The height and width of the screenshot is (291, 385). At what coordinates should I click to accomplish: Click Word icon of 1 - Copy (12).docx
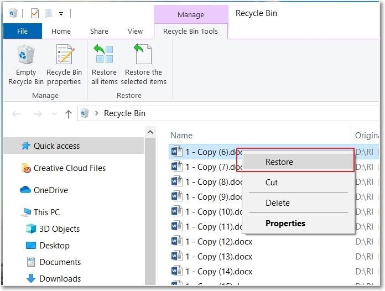[x=177, y=241]
